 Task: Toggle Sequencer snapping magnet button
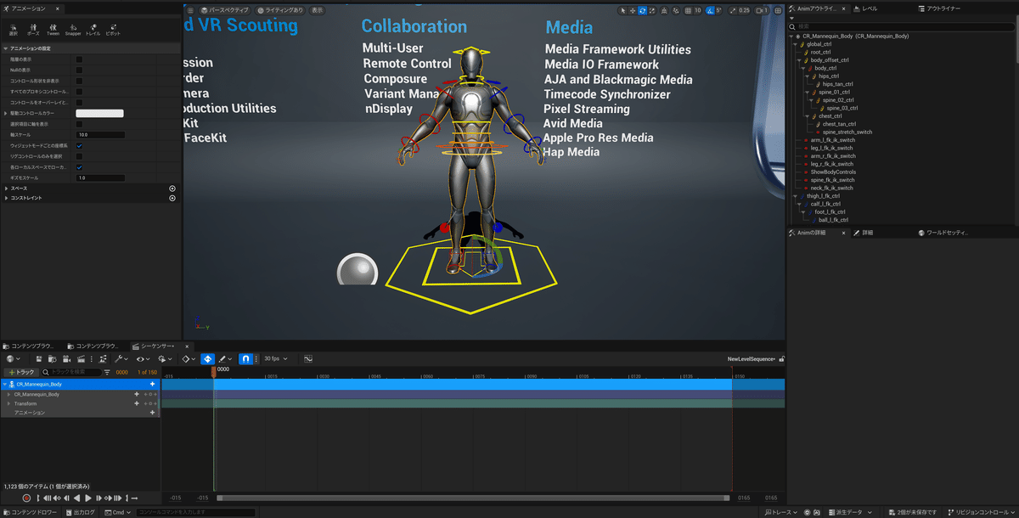point(245,359)
